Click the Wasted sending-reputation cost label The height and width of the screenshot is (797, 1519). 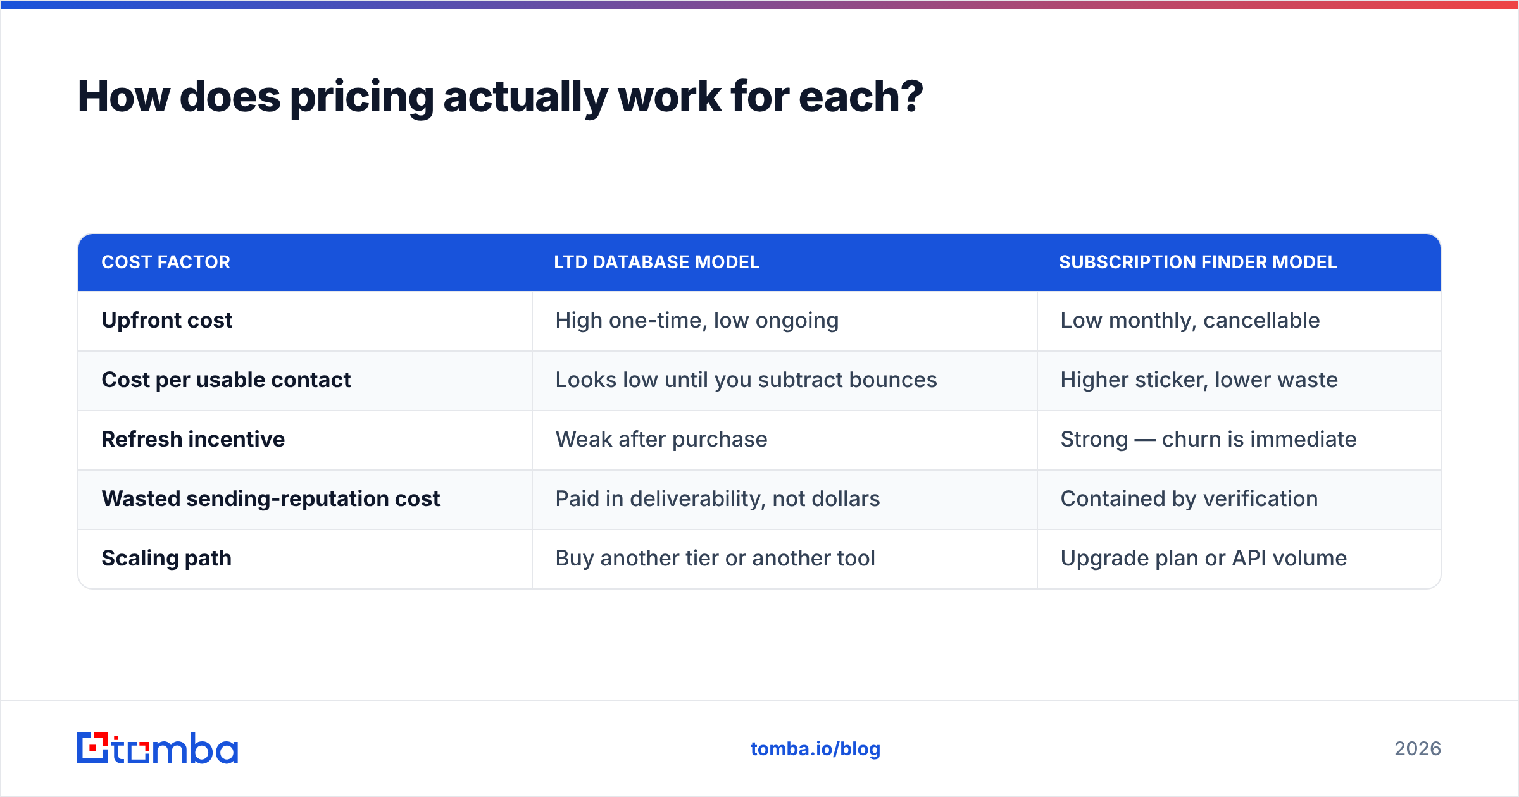[x=271, y=499]
